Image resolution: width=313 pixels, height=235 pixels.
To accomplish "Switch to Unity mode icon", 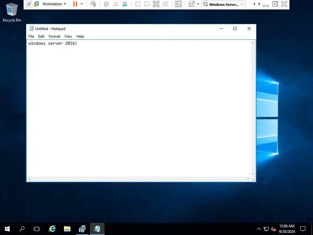I will tap(165, 4).
